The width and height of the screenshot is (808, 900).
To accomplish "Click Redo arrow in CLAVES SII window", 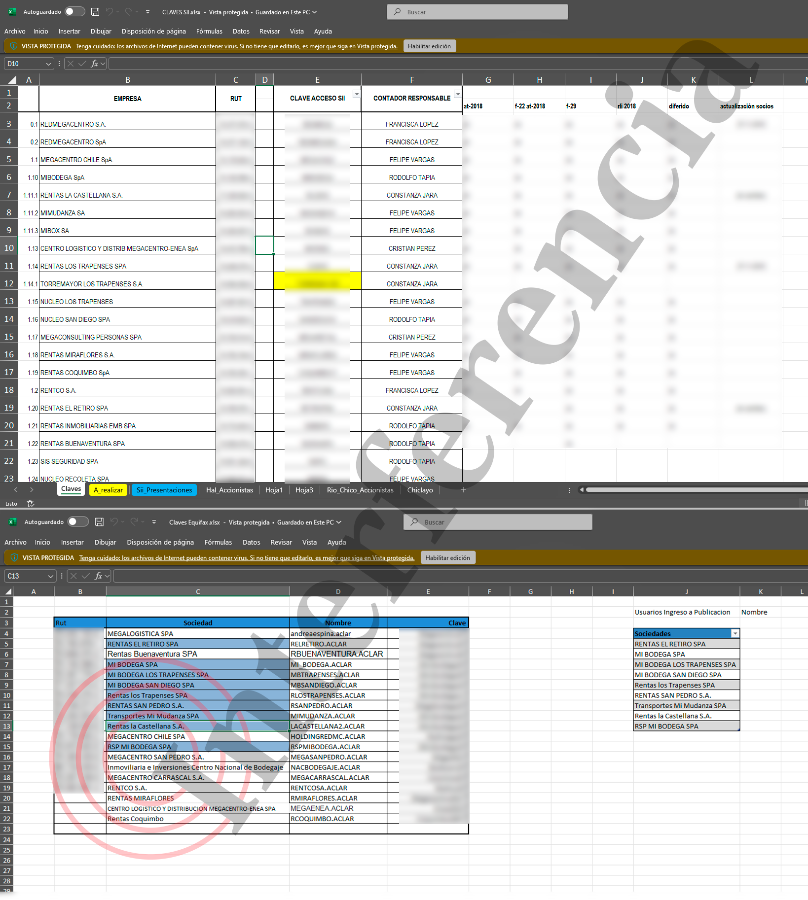I will [129, 12].
